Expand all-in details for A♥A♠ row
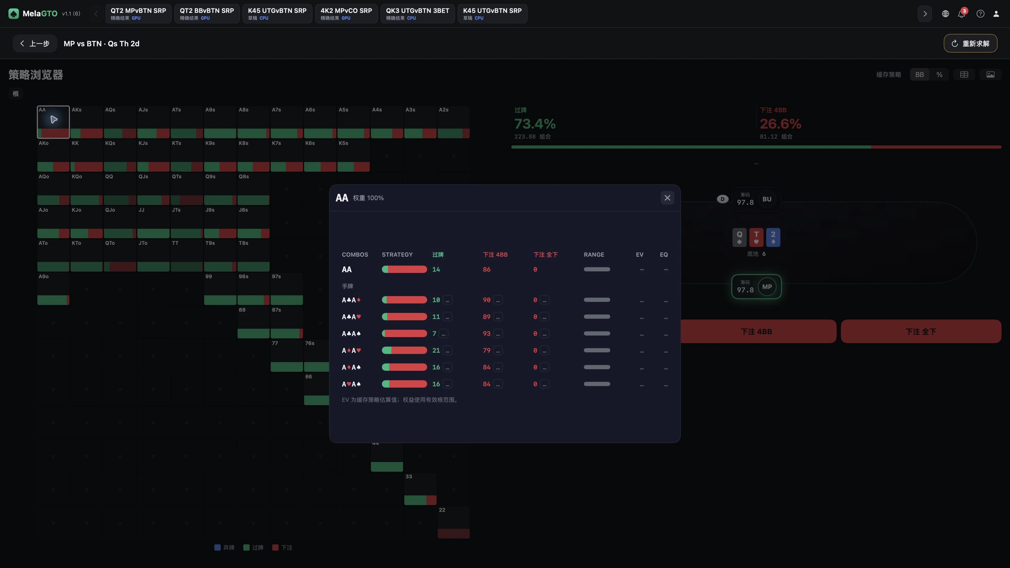The image size is (1010, 568). click(x=544, y=384)
